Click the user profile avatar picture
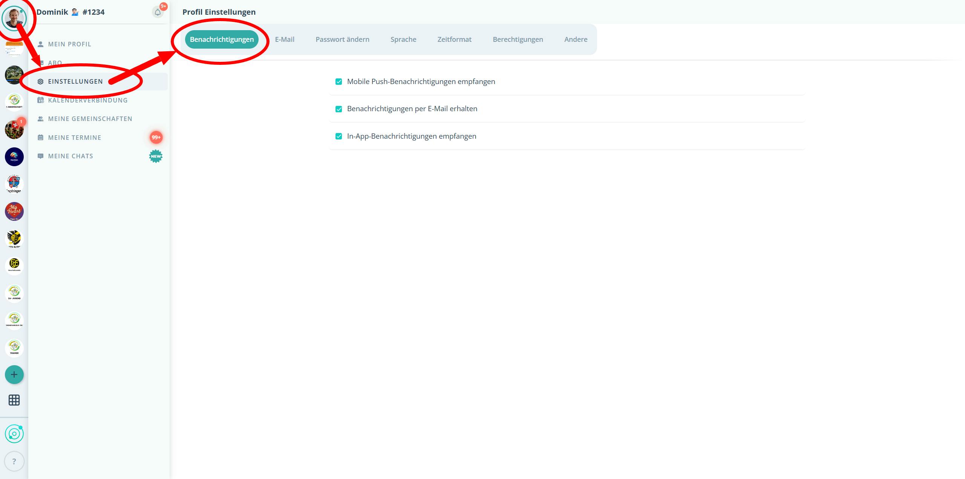Viewport: 965px width, 479px height. coord(14,18)
